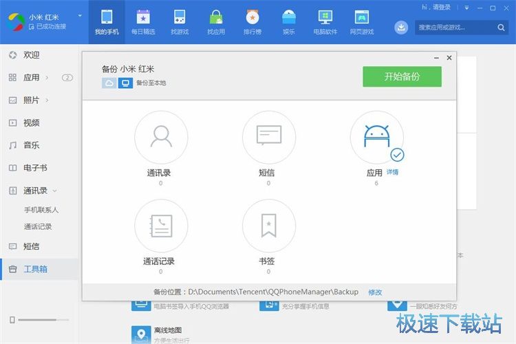The height and width of the screenshot is (344, 516).
Task: Open the 一眼知晓好友何方 tool icon
Action: (x=397, y=305)
